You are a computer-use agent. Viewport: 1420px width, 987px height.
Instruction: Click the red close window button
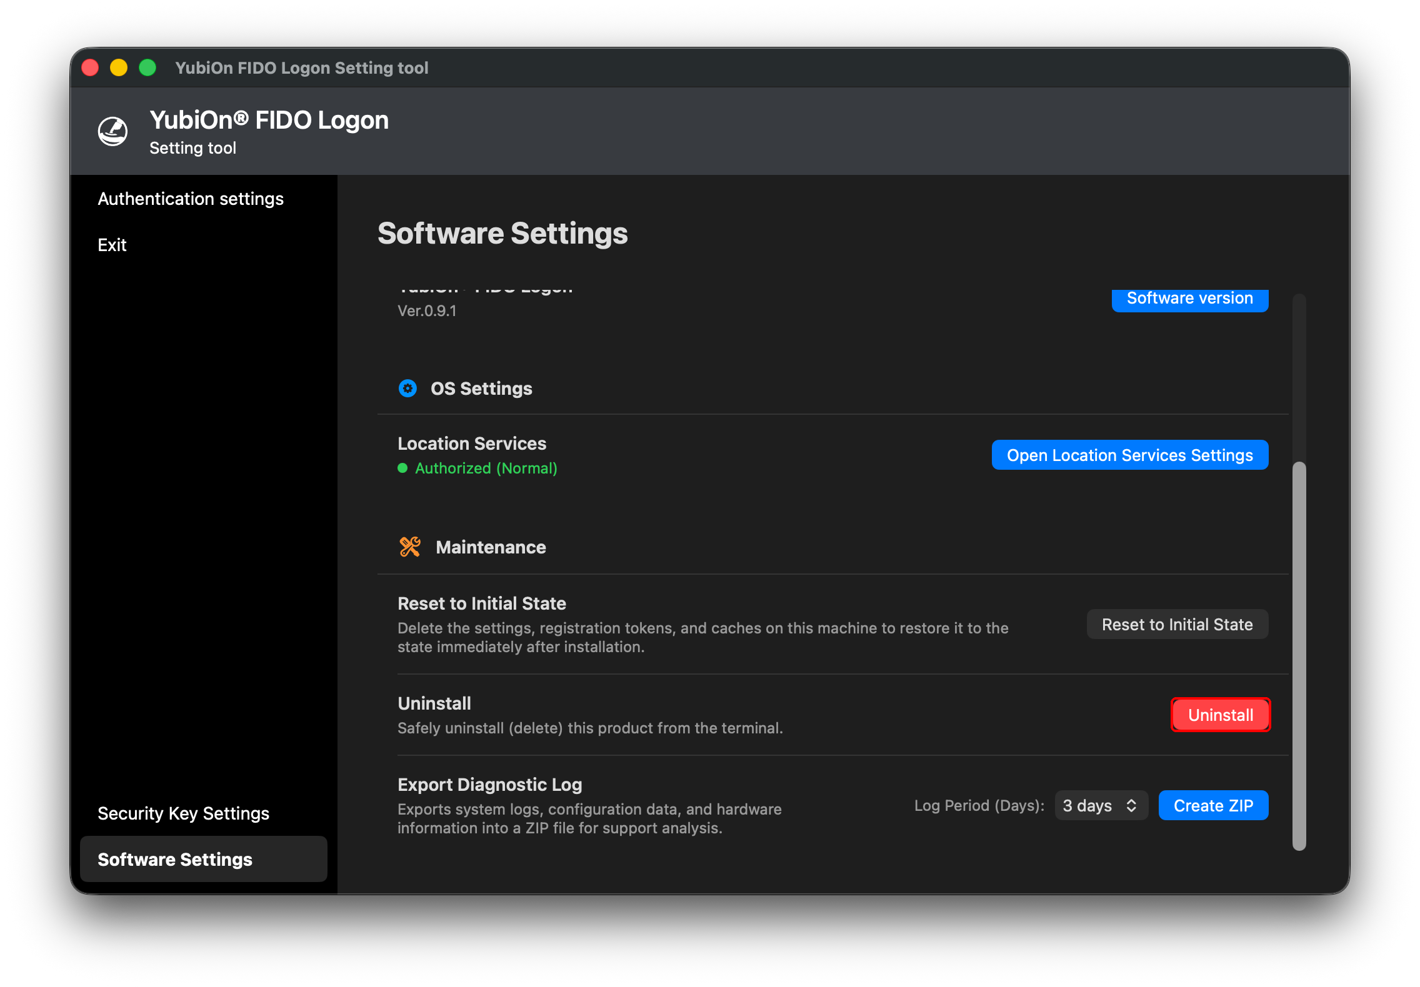click(x=91, y=67)
